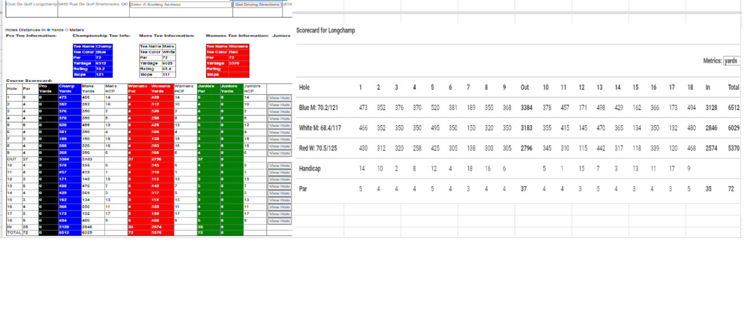Click the TOTAL row label
Screen dimensions: 755x335
pyautogui.click(x=14, y=232)
